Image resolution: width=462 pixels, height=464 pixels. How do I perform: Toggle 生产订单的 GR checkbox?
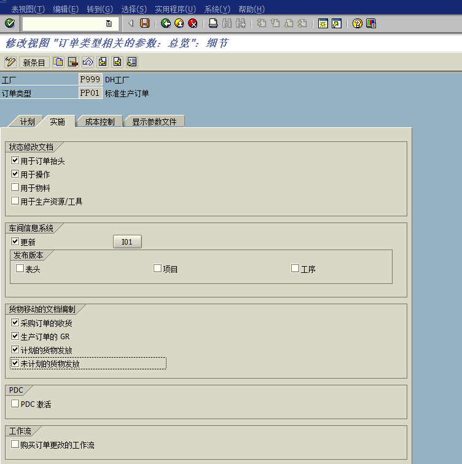(15, 336)
